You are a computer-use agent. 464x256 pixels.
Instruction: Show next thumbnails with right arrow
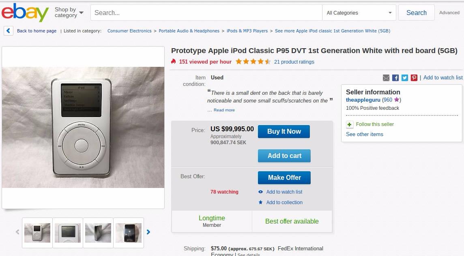pos(148,232)
